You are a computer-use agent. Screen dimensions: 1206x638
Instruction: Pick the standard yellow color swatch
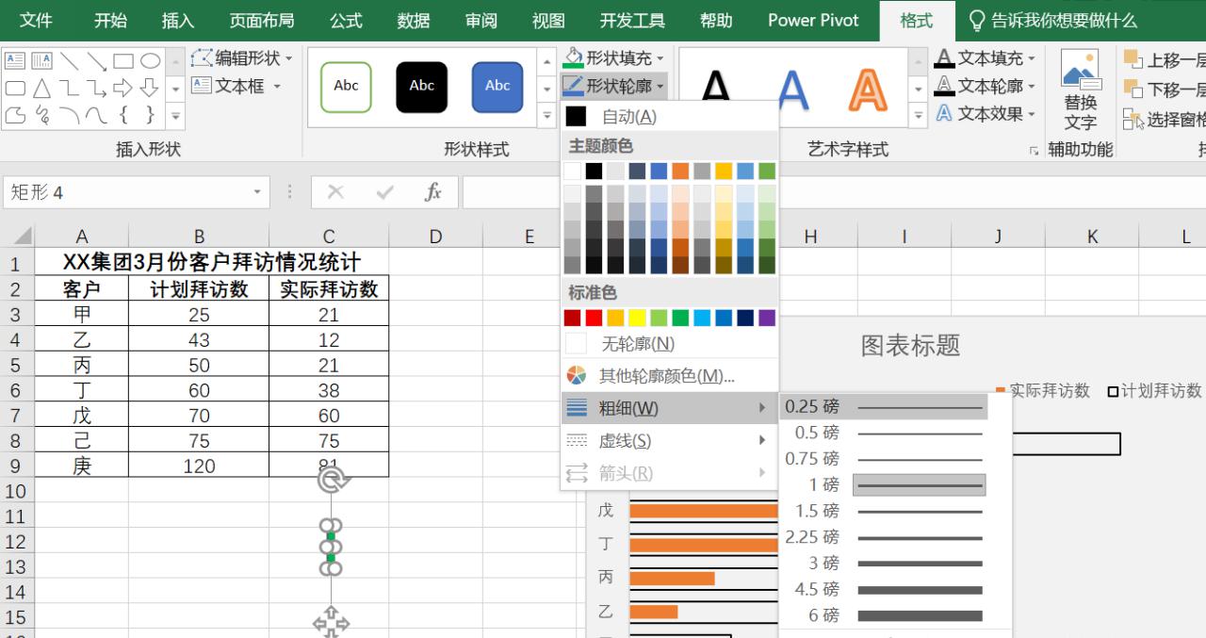[x=637, y=318]
